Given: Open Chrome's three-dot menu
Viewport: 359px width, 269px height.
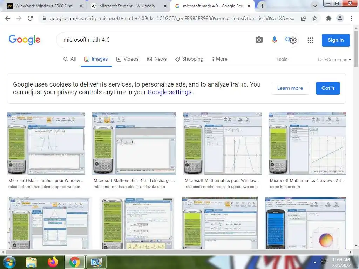Looking at the screenshot, I should 351,18.
